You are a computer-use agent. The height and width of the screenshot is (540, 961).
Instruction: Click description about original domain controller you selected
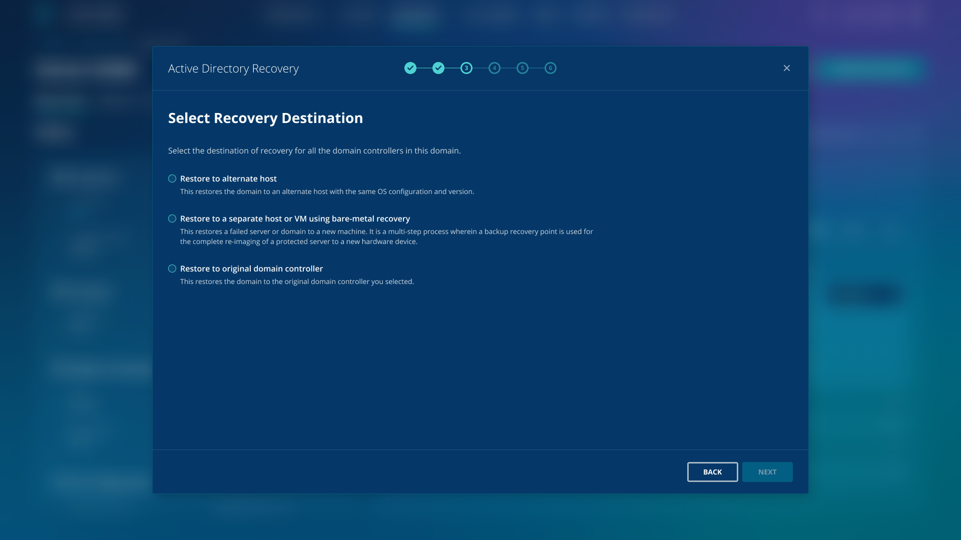point(297,281)
